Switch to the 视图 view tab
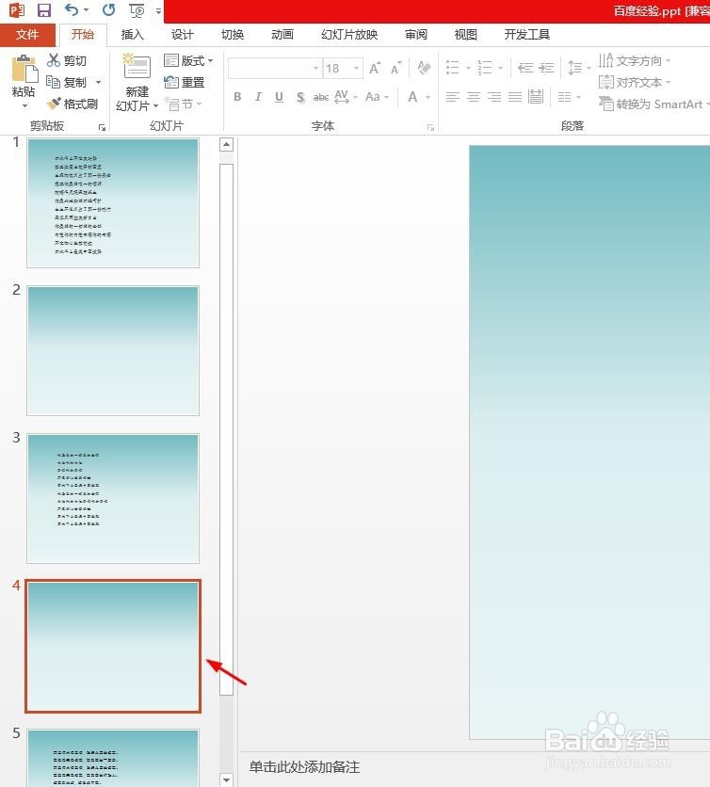710x787 pixels. click(466, 35)
